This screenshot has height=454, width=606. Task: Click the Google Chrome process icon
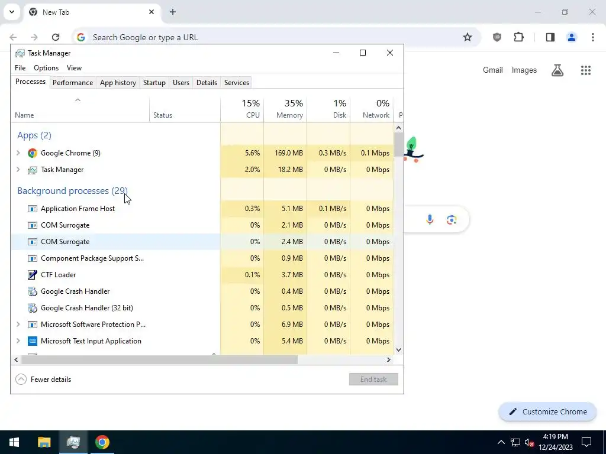point(33,153)
